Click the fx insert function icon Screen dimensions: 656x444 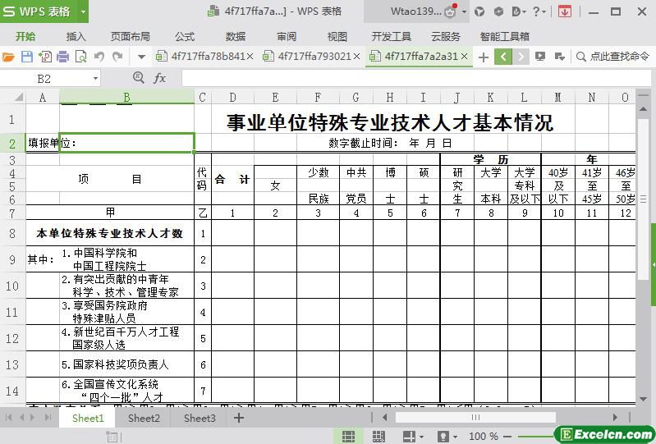(x=160, y=78)
